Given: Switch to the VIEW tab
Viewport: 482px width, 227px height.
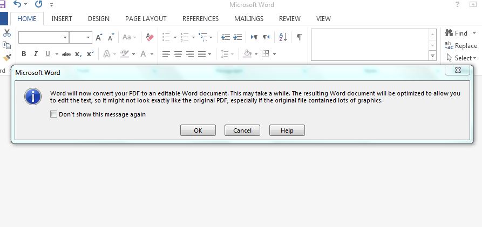Looking at the screenshot, I should (323, 19).
